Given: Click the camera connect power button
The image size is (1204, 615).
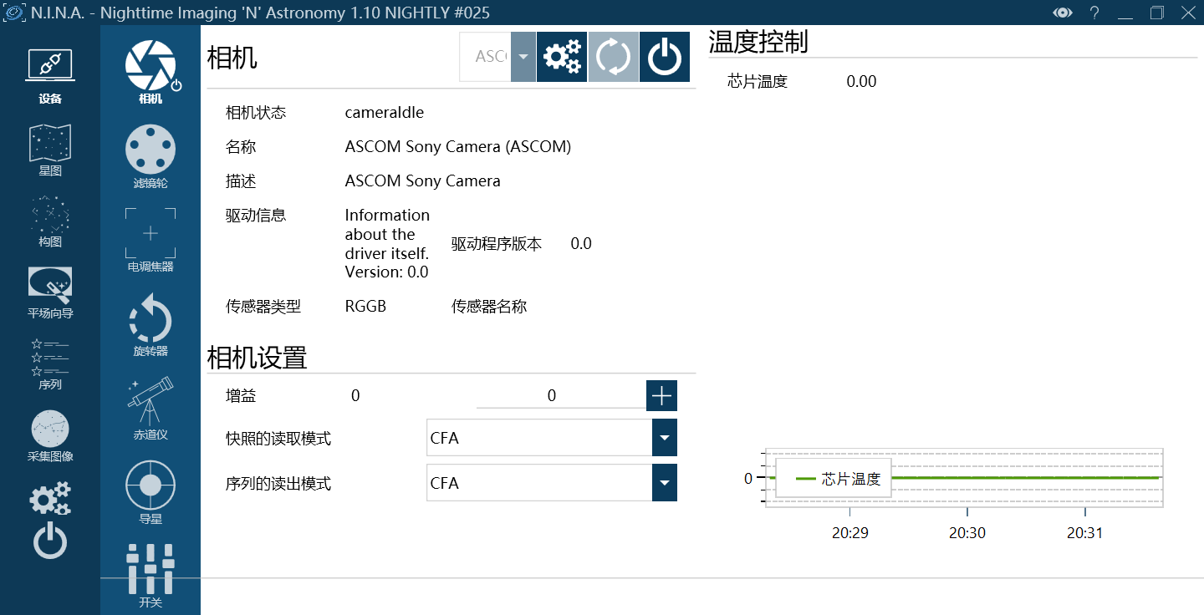Looking at the screenshot, I should click(x=665, y=57).
